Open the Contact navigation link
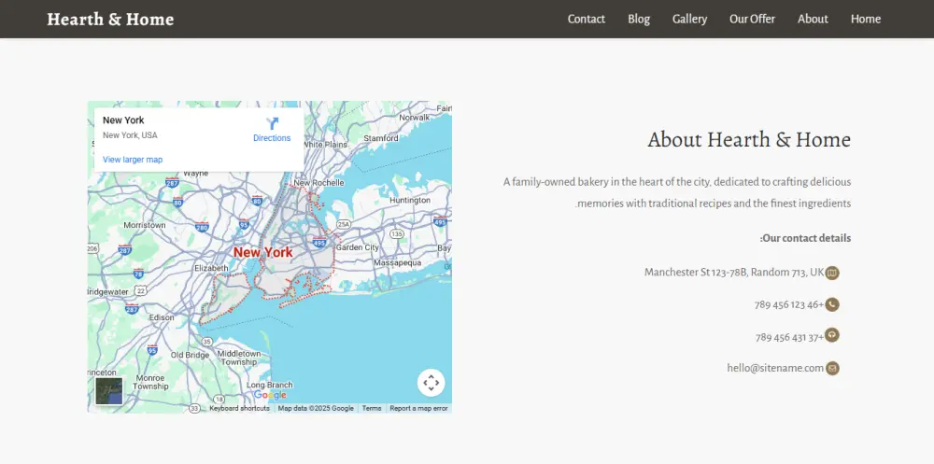The image size is (934, 464). 587,19
